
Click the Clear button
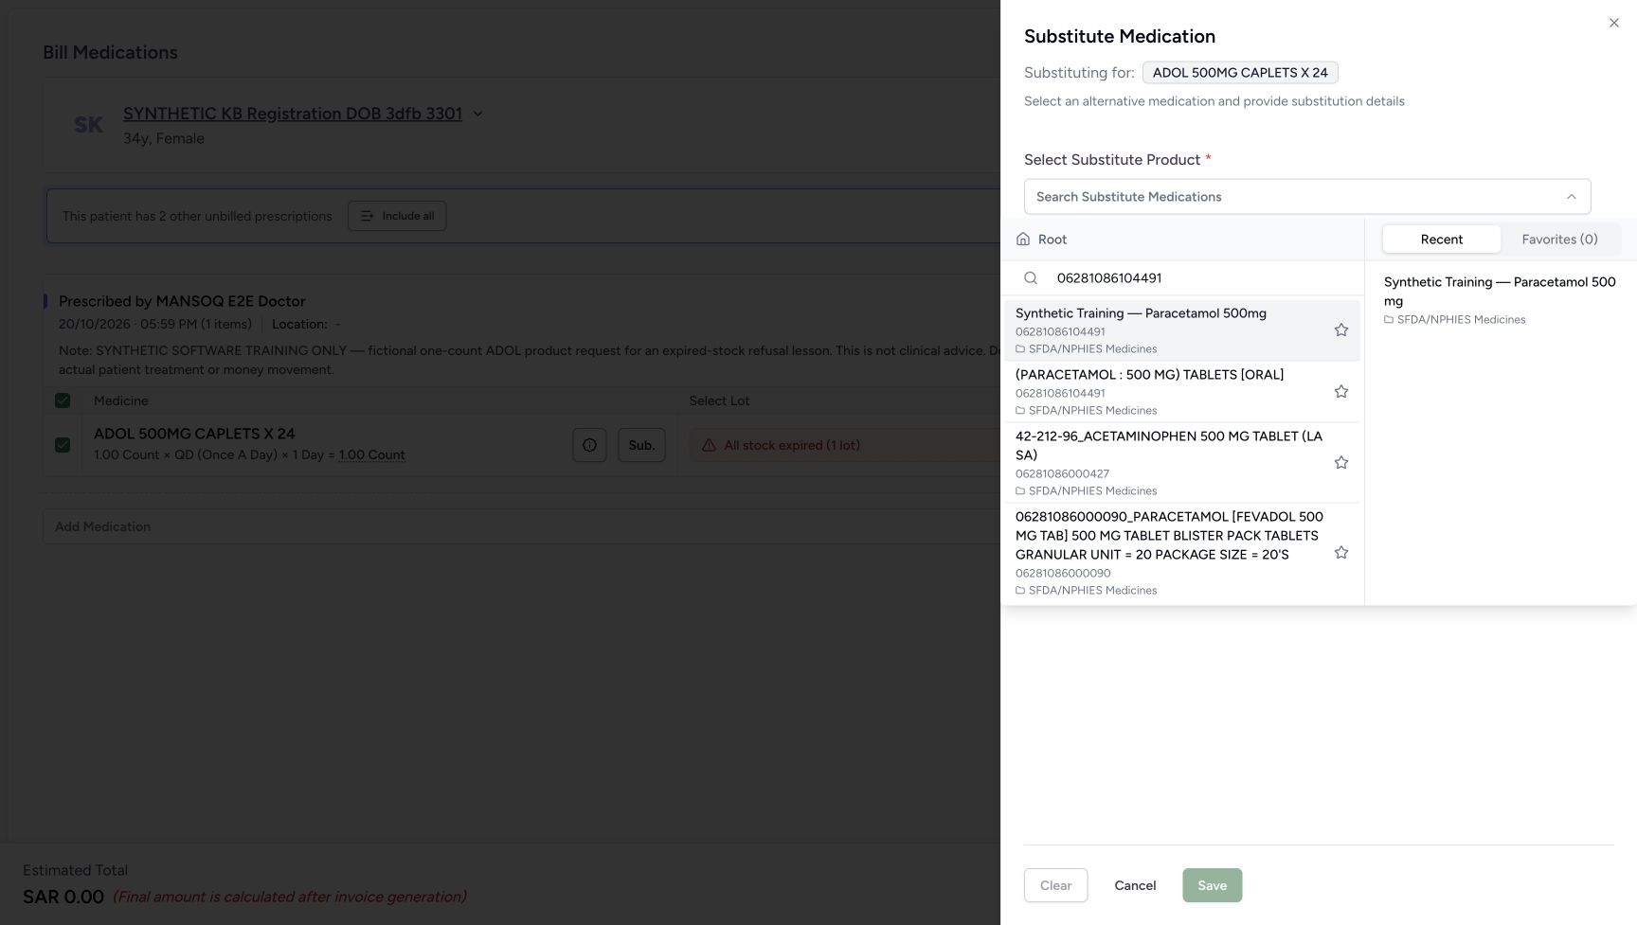1055,885
